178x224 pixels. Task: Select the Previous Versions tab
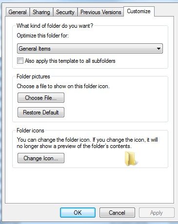point(101,12)
